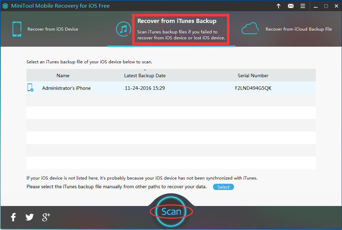This screenshot has height=230, width=342.
Task: Open the Twitter share icon
Action: click(x=29, y=217)
